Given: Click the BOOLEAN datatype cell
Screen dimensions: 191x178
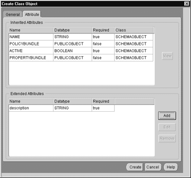Looking at the screenshot, I should [73, 51].
